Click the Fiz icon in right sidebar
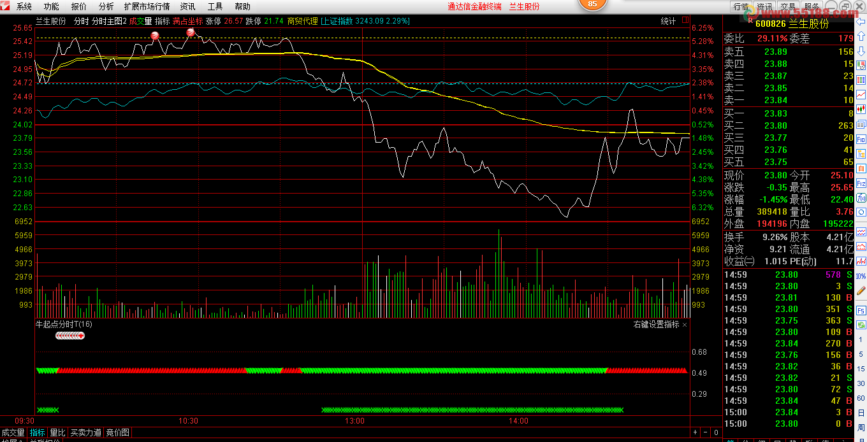 tap(861, 183)
